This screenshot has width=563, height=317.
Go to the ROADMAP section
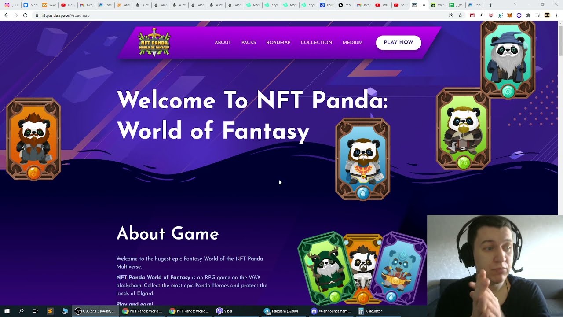pyautogui.click(x=278, y=43)
